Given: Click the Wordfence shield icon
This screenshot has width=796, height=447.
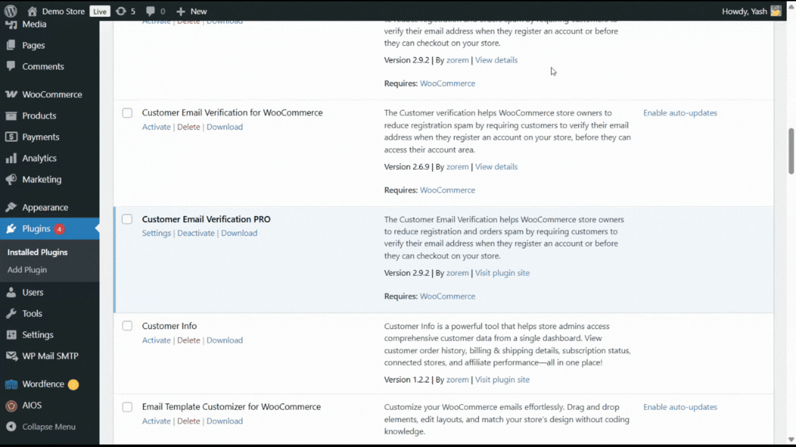Looking at the screenshot, I should (11, 384).
